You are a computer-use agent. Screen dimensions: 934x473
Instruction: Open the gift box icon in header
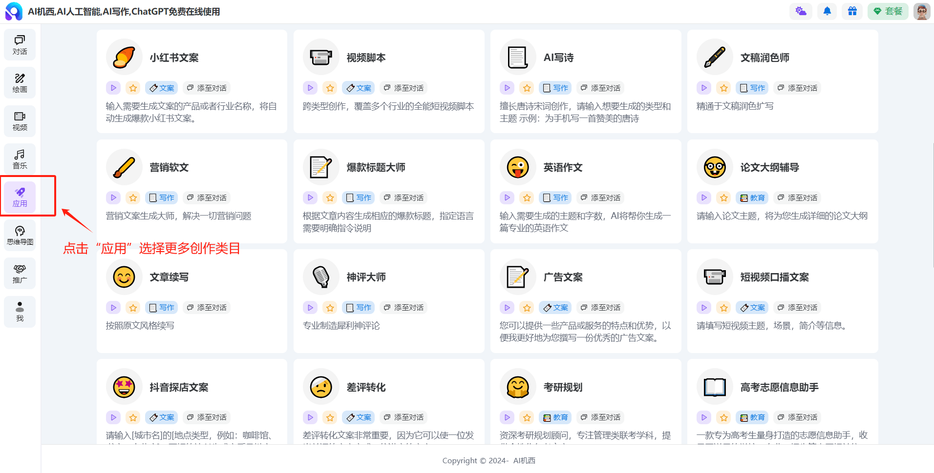click(x=852, y=11)
